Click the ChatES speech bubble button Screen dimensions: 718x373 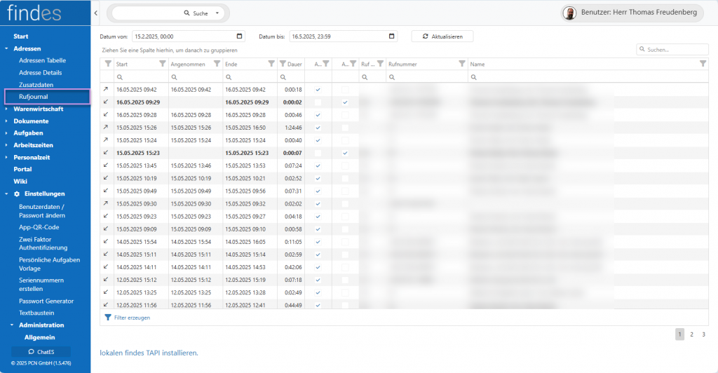point(41,351)
